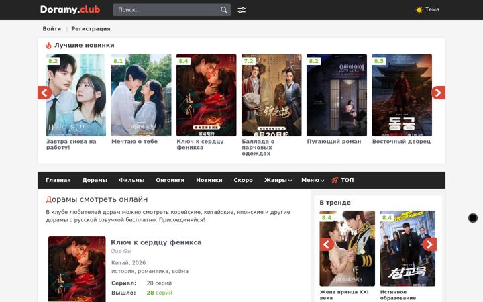This screenshot has height=302, width=483.
Task: Open the Скоро menu item
Action: pyautogui.click(x=243, y=180)
